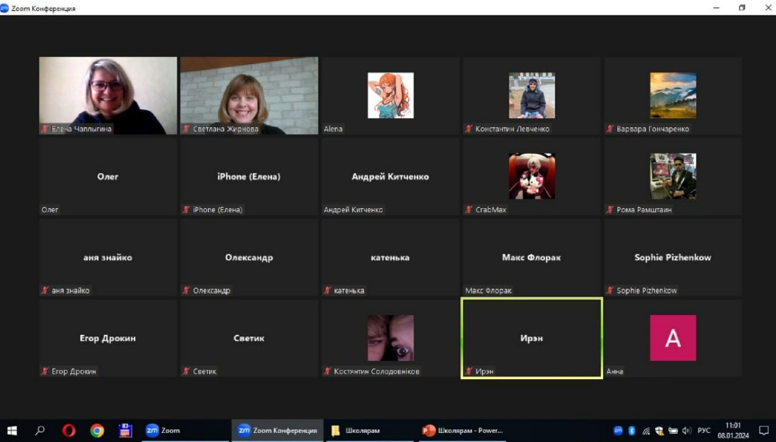Switch to Zoom Конференция taskbar window
The image size is (776, 442).
tap(278, 430)
